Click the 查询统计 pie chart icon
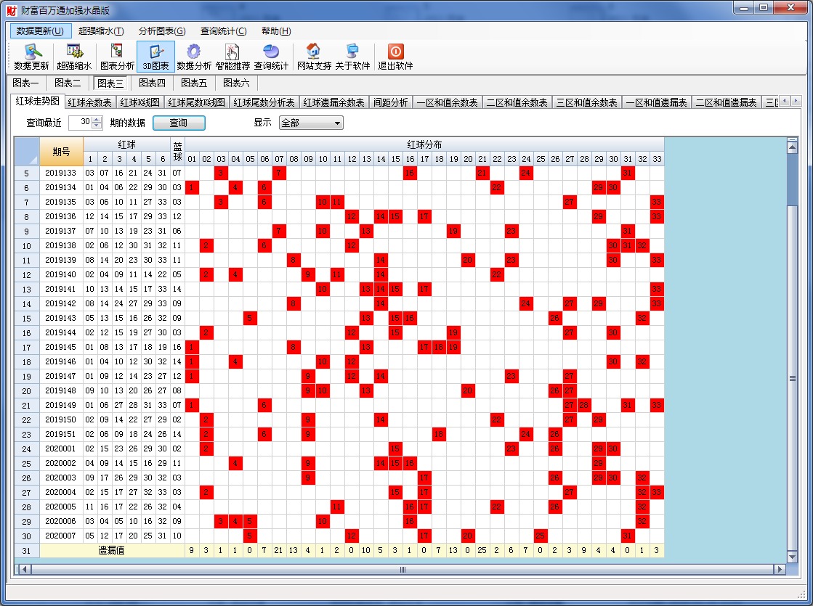 (x=271, y=57)
